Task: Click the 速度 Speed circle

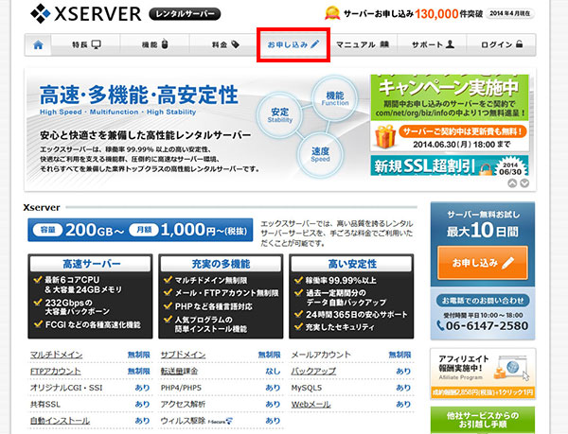Action: pyautogui.click(x=320, y=154)
